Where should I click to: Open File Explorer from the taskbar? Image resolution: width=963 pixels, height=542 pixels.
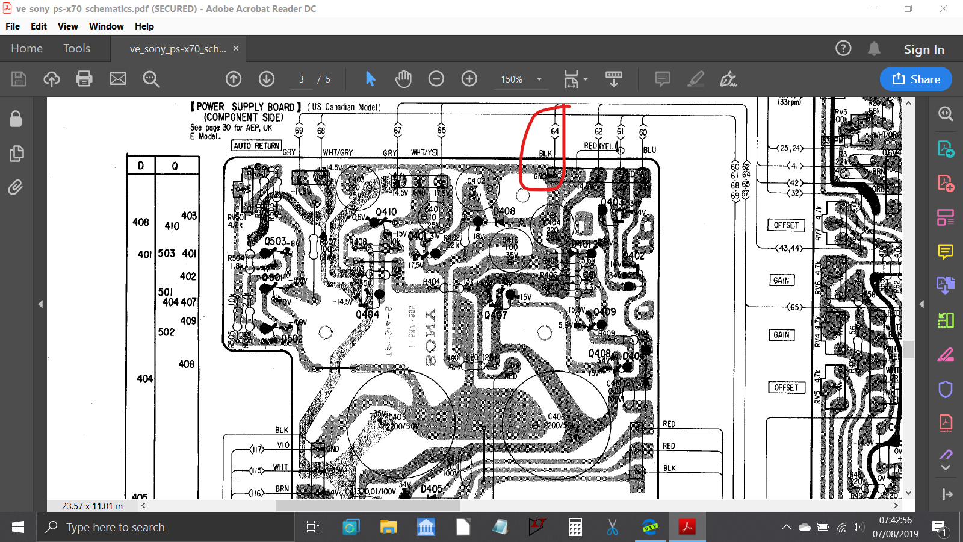pyautogui.click(x=388, y=528)
